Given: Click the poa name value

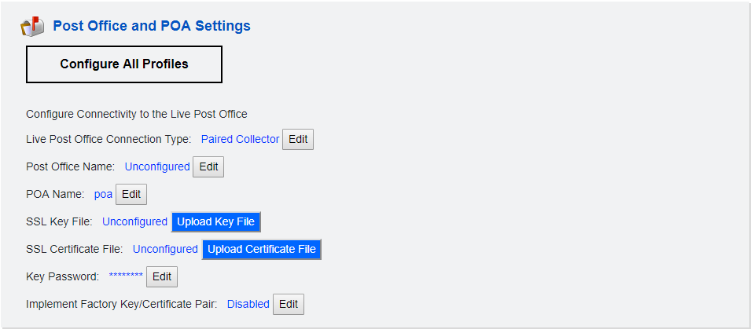Looking at the screenshot, I should (103, 194).
